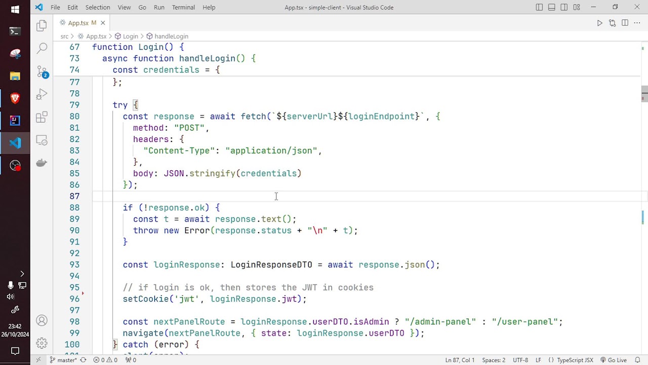Open the Go menu
Image resolution: width=648 pixels, height=365 pixels.
(x=142, y=7)
